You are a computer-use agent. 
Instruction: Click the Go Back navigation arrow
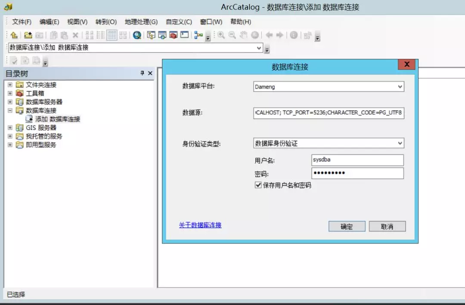(x=268, y=35)
